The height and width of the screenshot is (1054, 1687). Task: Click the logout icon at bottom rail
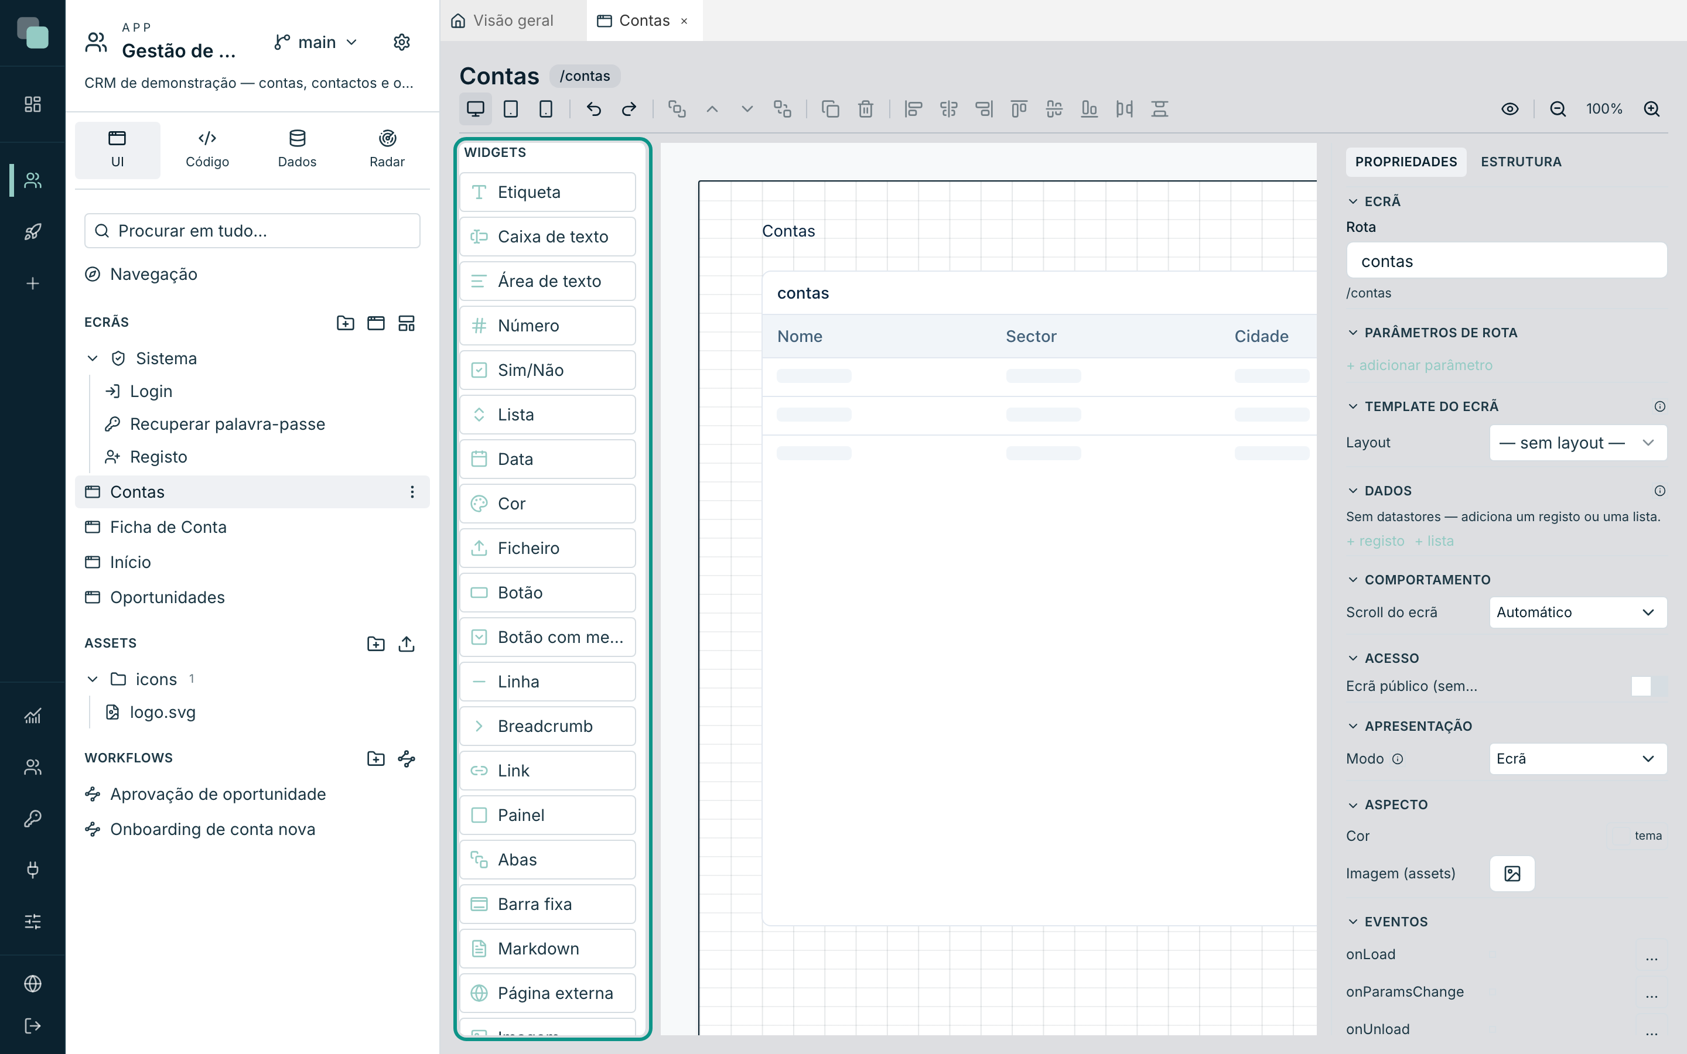pyautogui.click(x=33, y=1025)
